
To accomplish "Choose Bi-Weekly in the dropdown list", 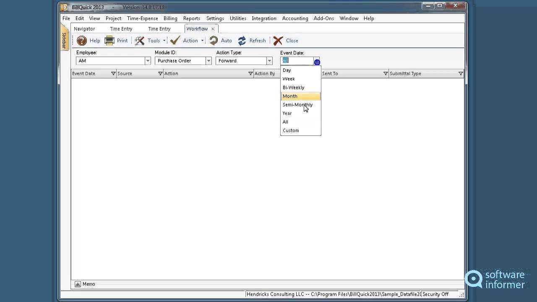I will [x=300, y=87].
